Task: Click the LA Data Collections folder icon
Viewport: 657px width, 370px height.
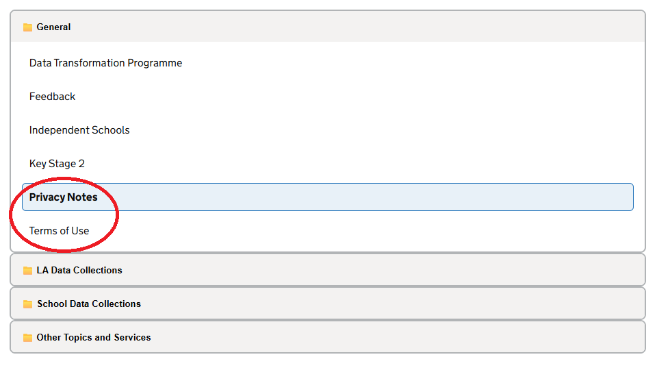Action: click(27, 270)
